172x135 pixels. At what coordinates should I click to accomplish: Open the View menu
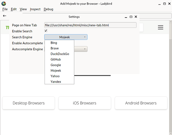[x=23, y=9]
